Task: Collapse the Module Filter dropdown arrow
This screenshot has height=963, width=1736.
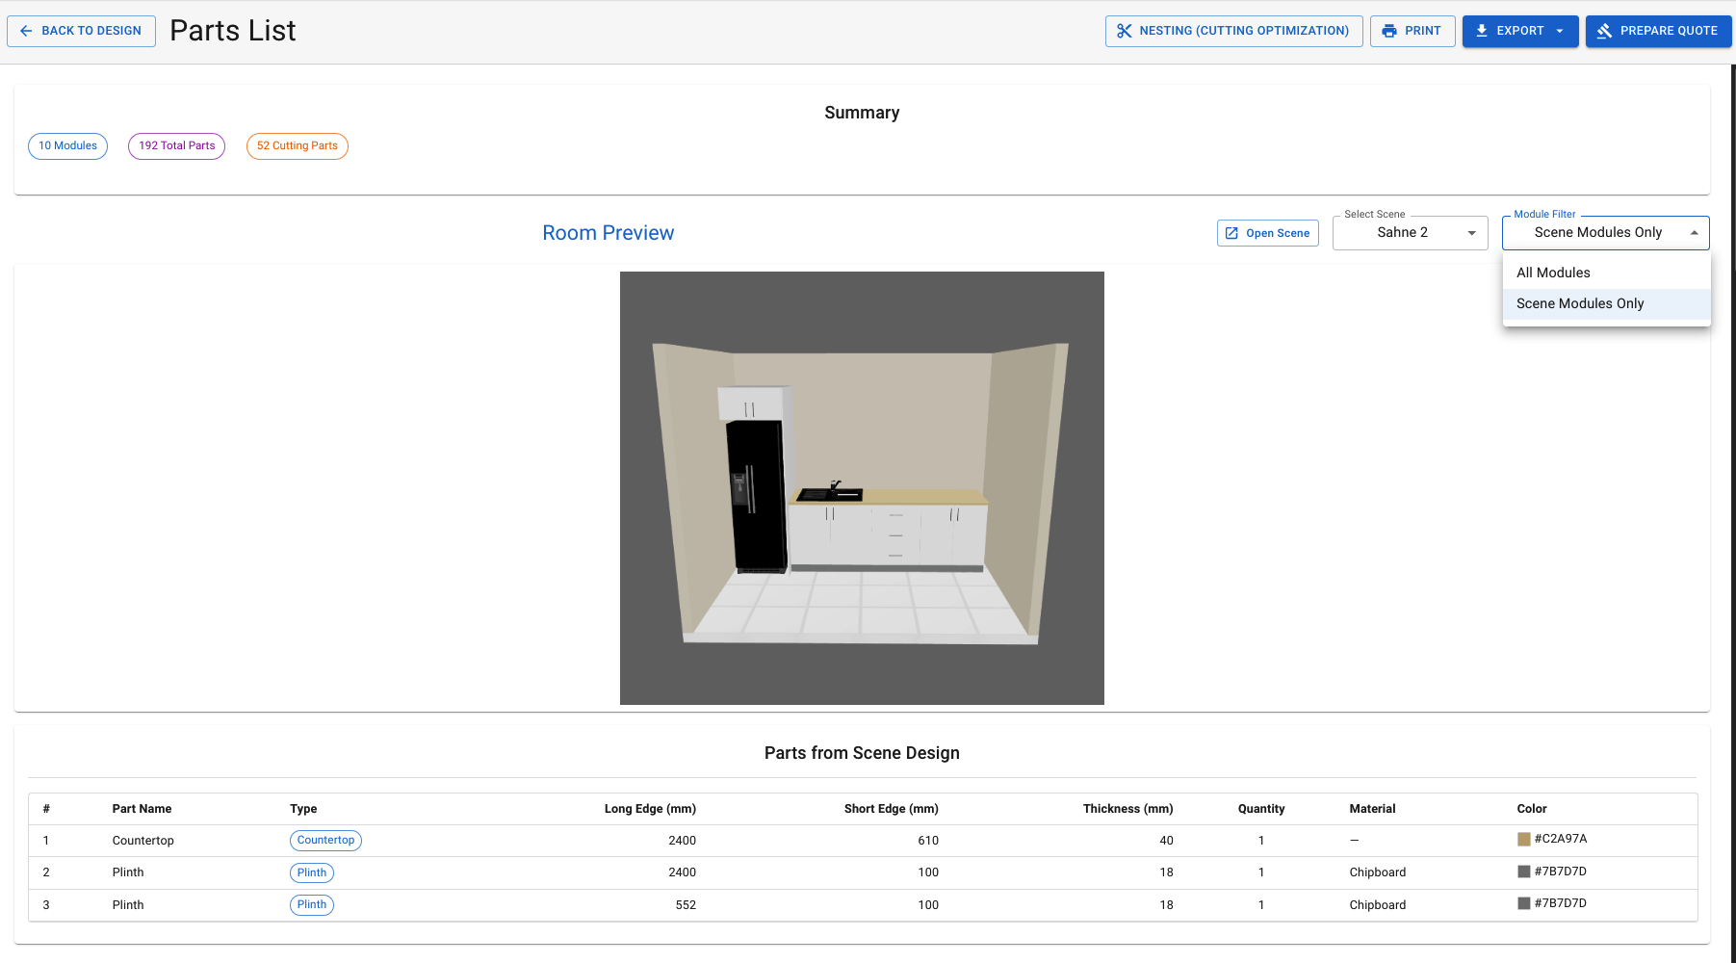Action: coord(1694,233)
